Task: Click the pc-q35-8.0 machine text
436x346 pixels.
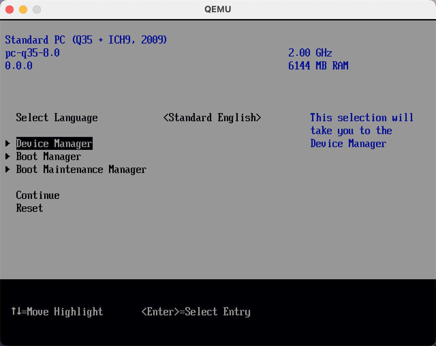Action: (x=32, y=53)
